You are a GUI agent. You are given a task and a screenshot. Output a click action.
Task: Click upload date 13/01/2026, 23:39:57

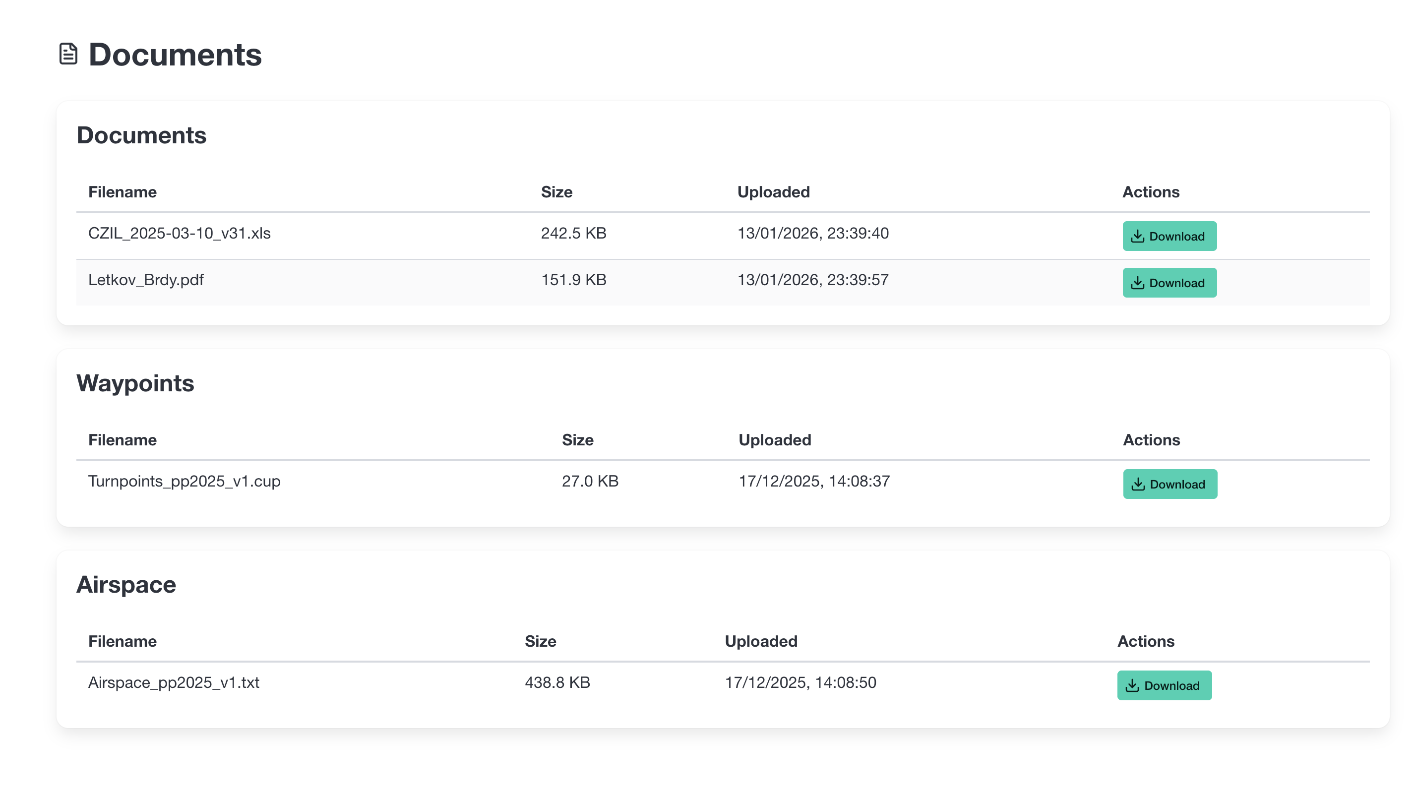[812, 280]
